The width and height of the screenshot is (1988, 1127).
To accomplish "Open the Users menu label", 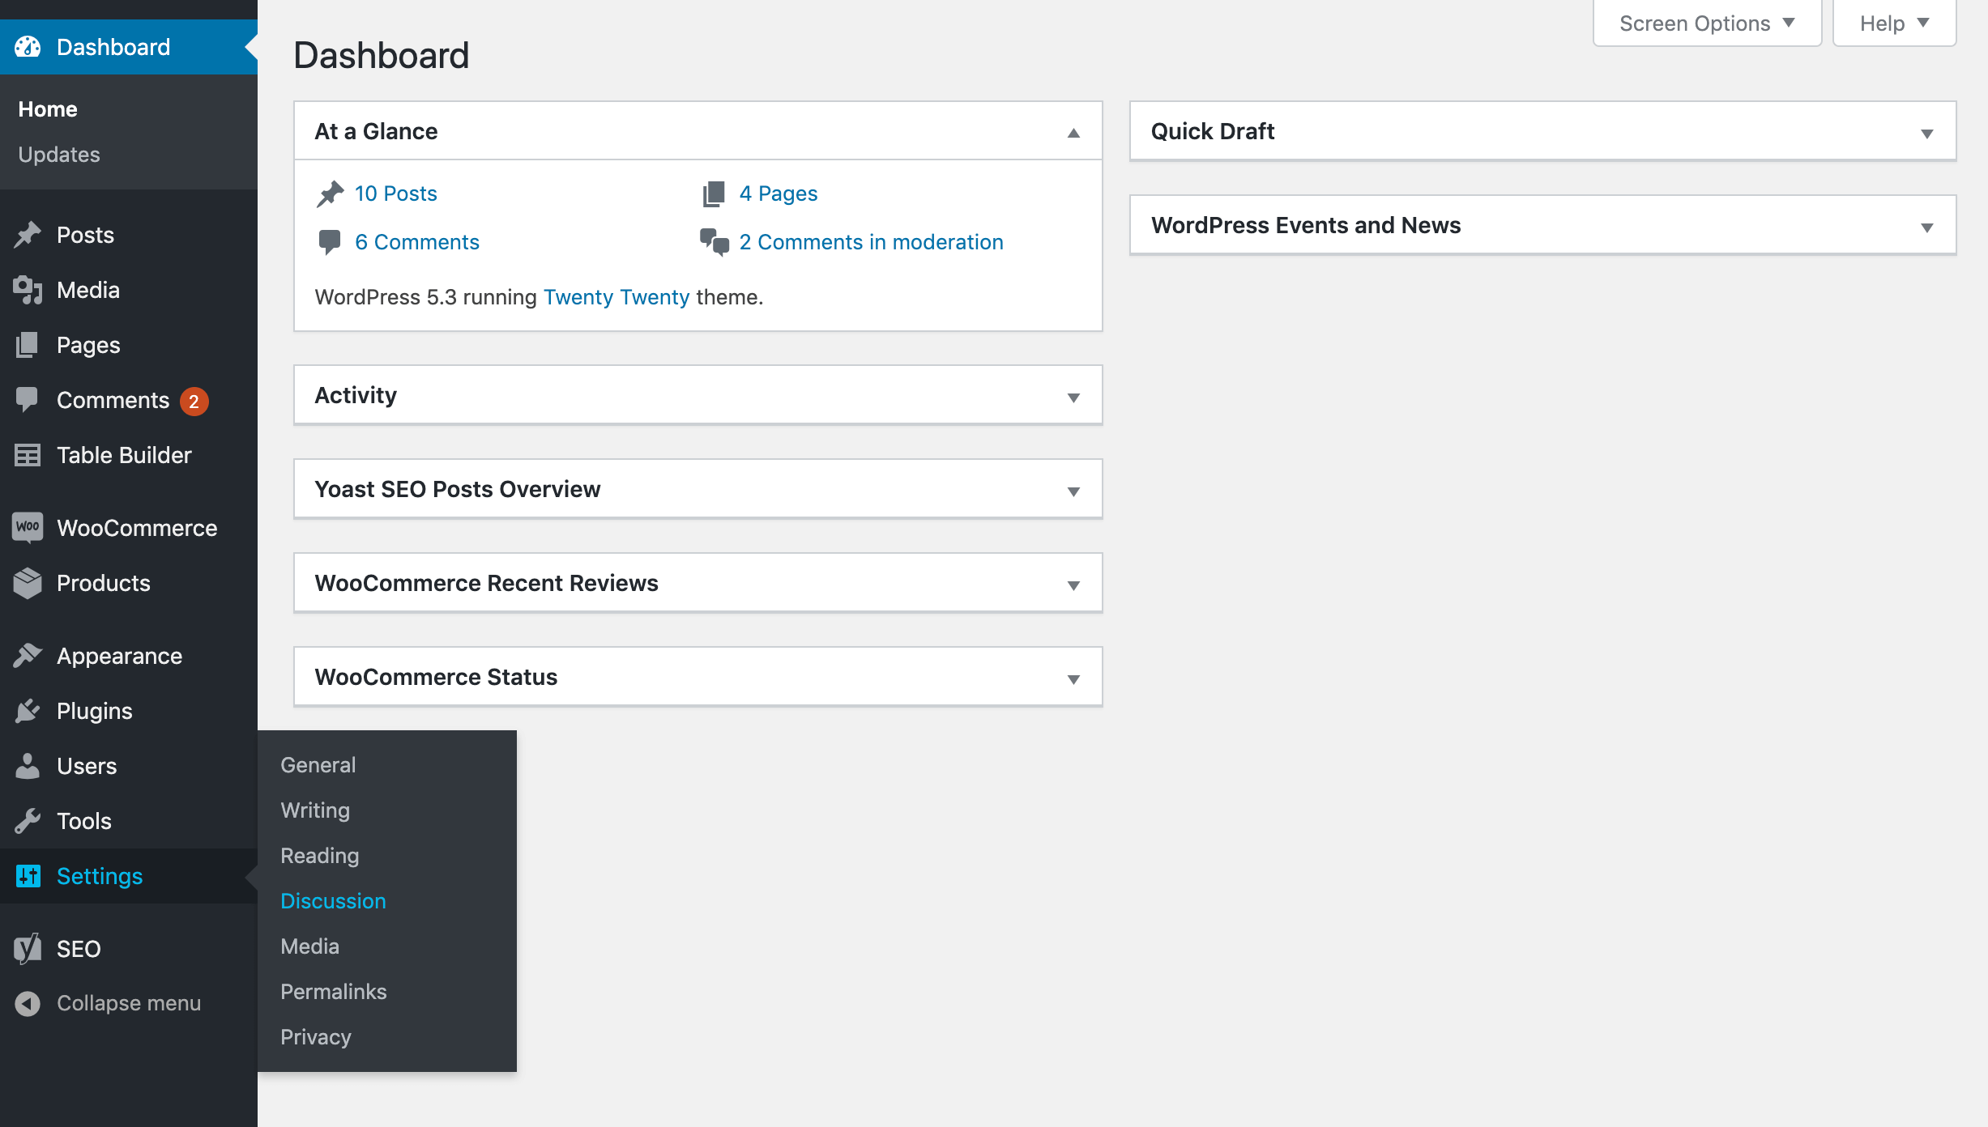I will [87, 766].
